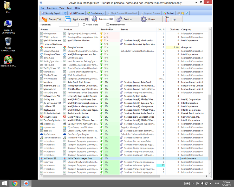Open the Help menu

click(77, 8)
